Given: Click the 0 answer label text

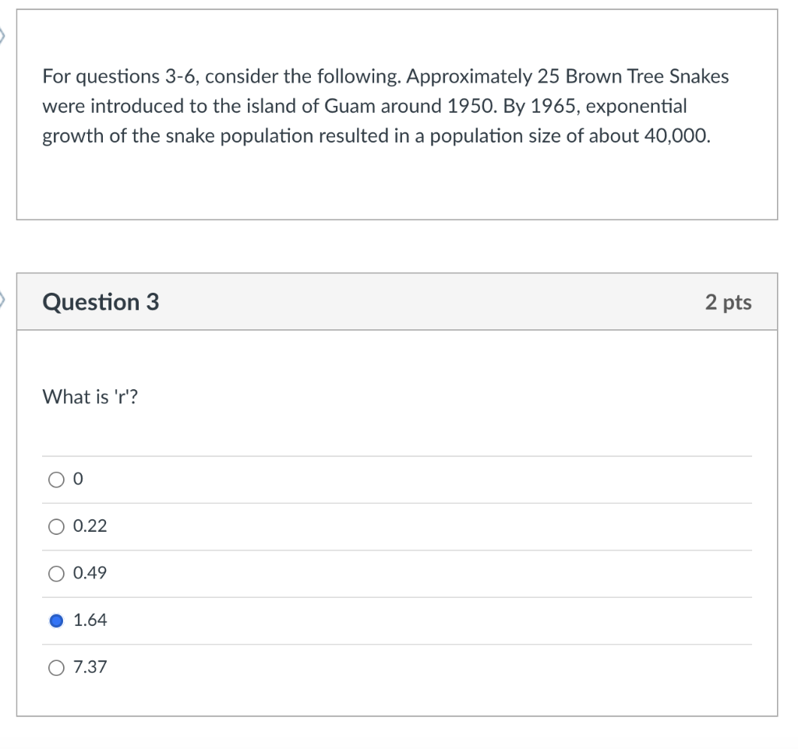Looking at the screenshot, I should (x=77, y=479).
